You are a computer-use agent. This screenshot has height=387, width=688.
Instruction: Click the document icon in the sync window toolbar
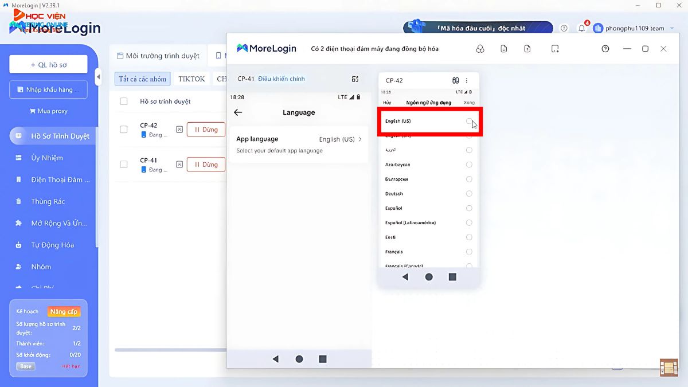[503, 49]
